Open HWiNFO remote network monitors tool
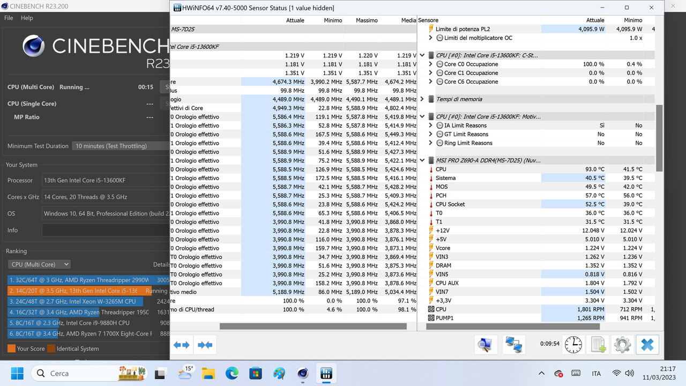686x386 pixels. [513, 345]
